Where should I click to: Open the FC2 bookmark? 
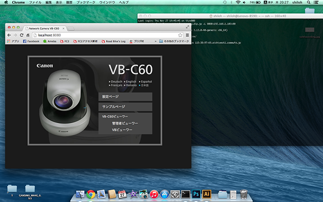point(65,41)
